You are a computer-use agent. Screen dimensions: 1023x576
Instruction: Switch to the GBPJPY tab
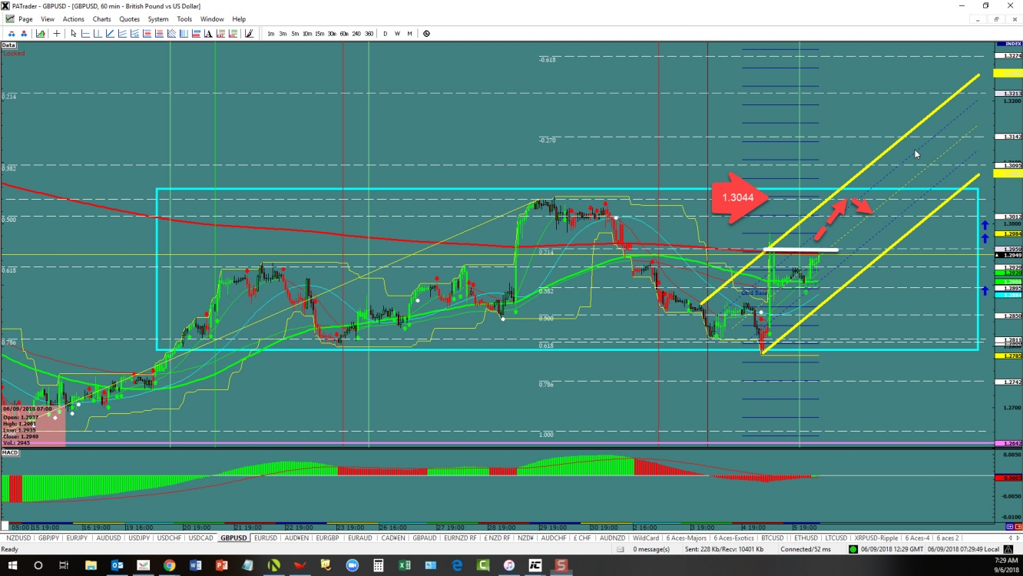pyautogui.click(x=49, y=538)
